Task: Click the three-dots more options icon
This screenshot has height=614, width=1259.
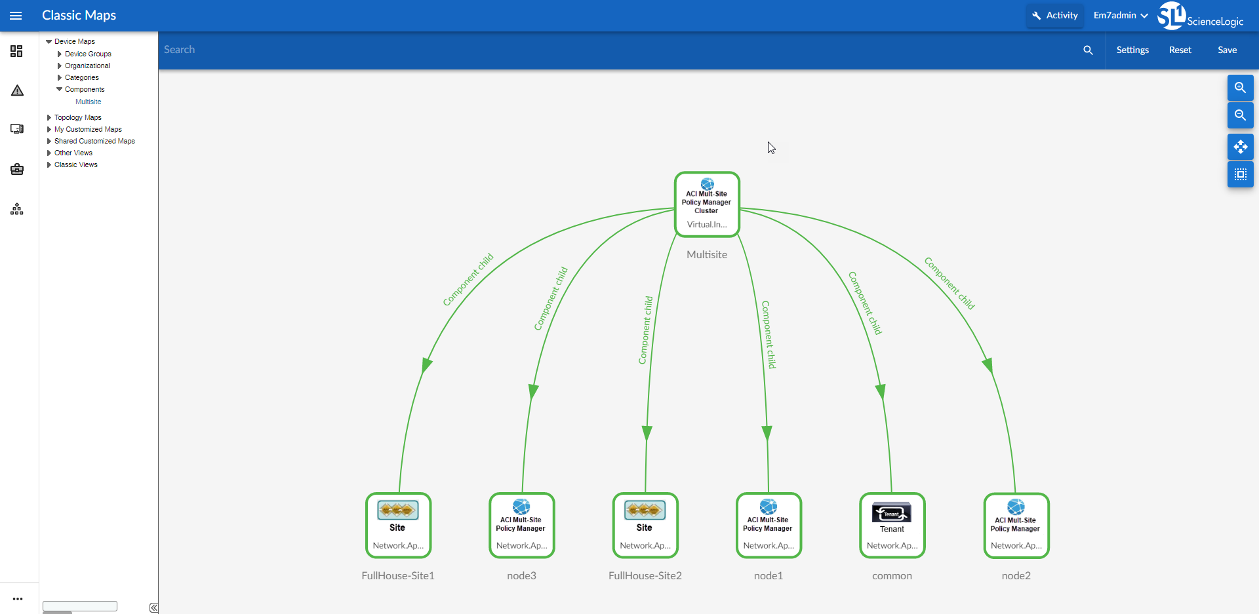Action: (x=17, y=599)
